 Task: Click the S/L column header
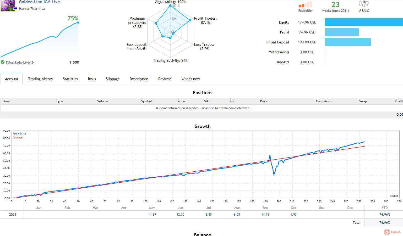click(206, 101)
